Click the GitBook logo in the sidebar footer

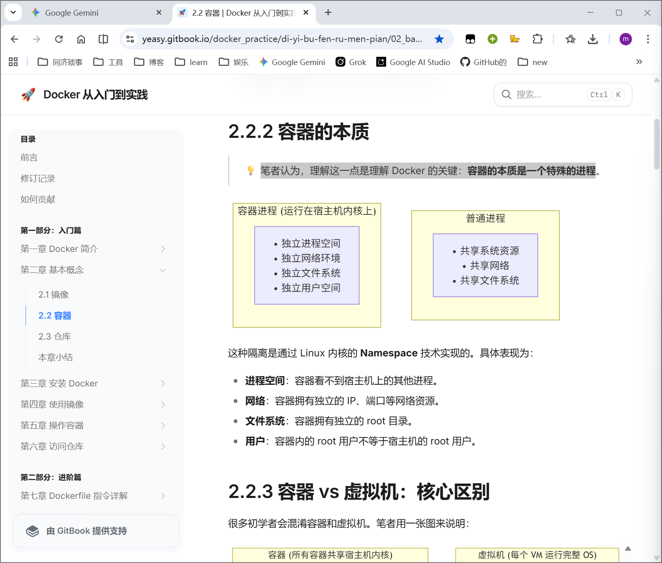(32, 531)
